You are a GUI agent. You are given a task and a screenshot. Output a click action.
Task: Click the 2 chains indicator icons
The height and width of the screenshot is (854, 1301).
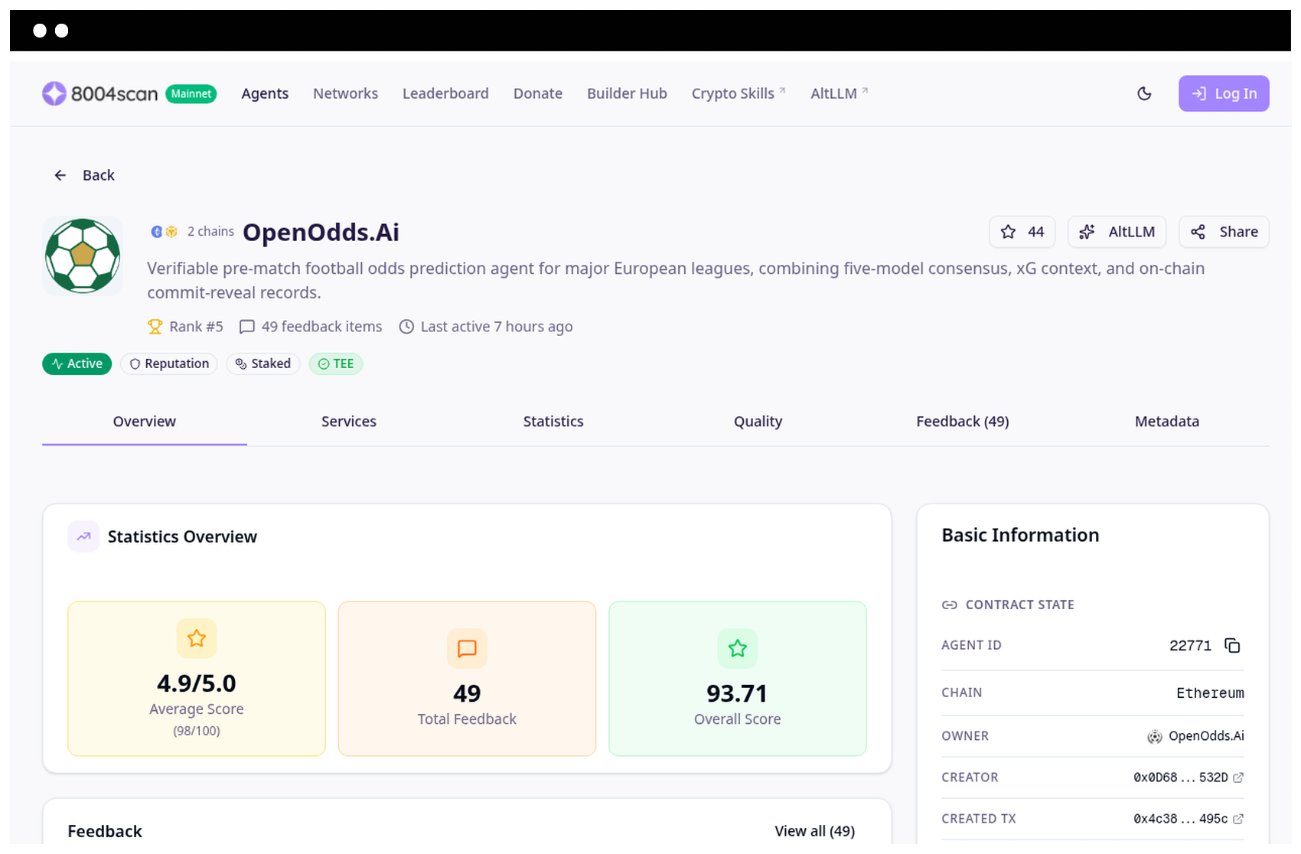coord(164,231)
